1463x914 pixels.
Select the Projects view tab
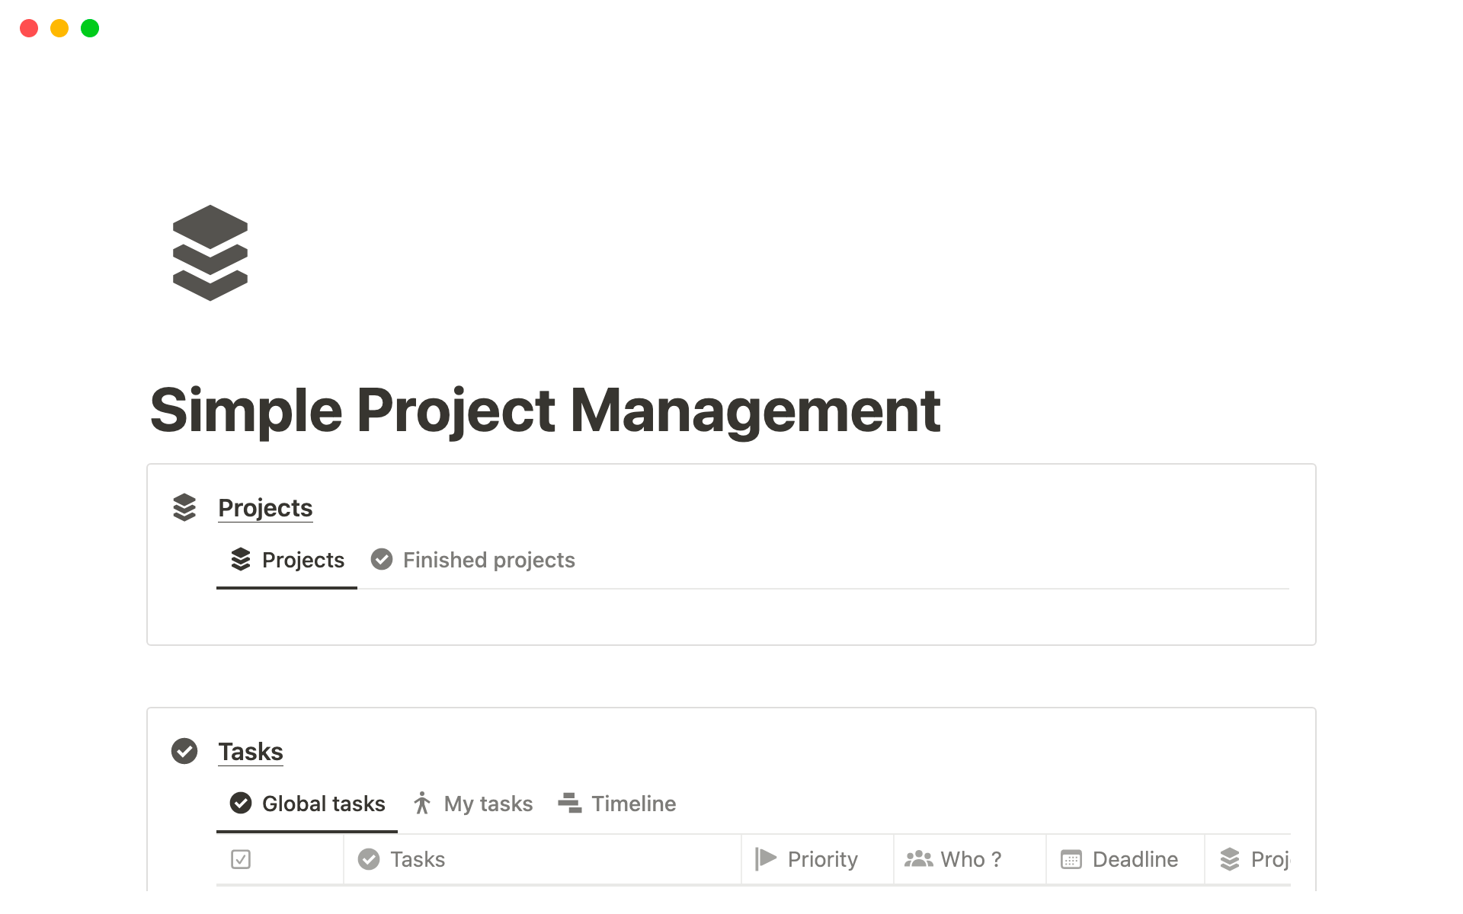(287, 560)
